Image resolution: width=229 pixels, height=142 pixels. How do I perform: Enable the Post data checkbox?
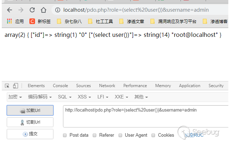point(65,135)
